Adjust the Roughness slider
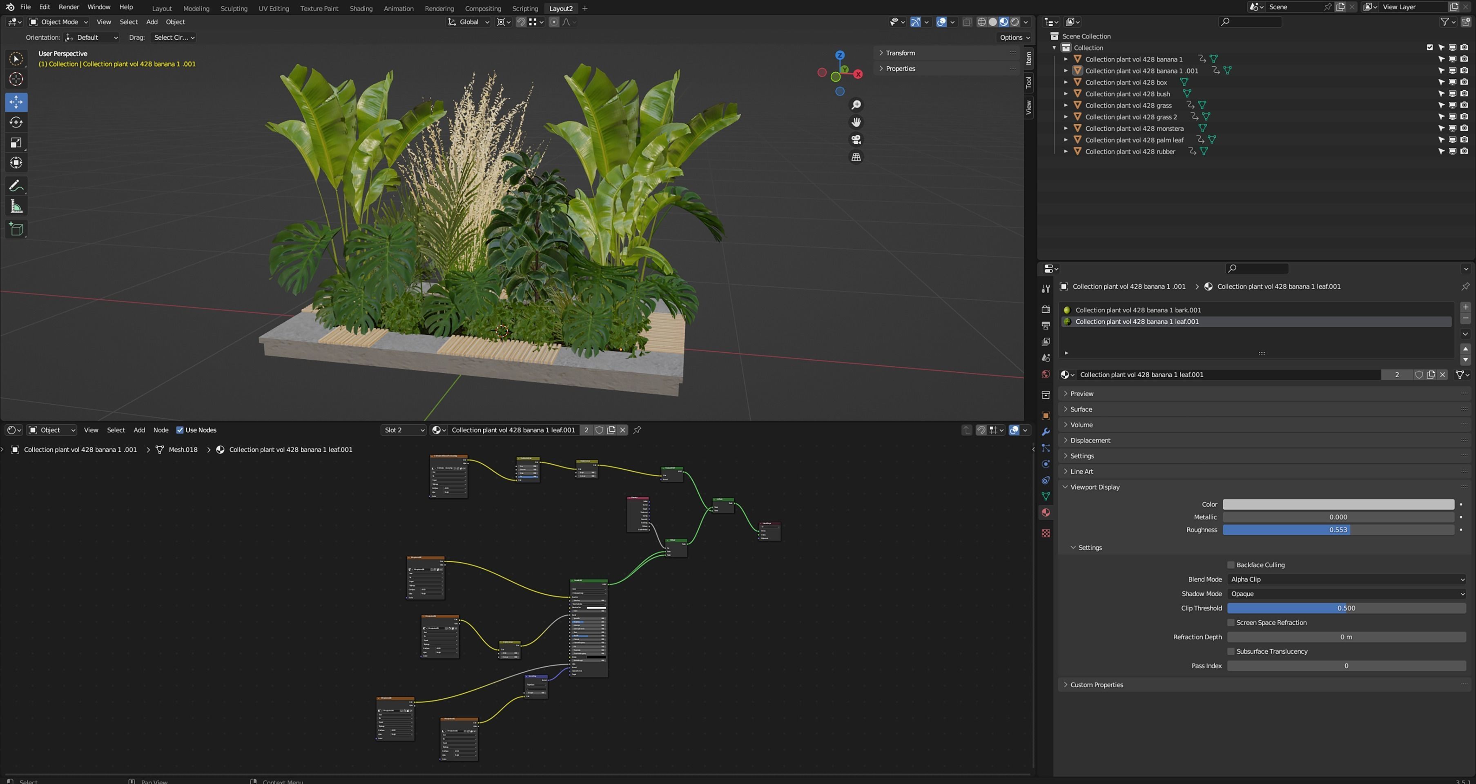This screenshot has height=784, width=1476. pyautogui.click(x=1338, y=530)
